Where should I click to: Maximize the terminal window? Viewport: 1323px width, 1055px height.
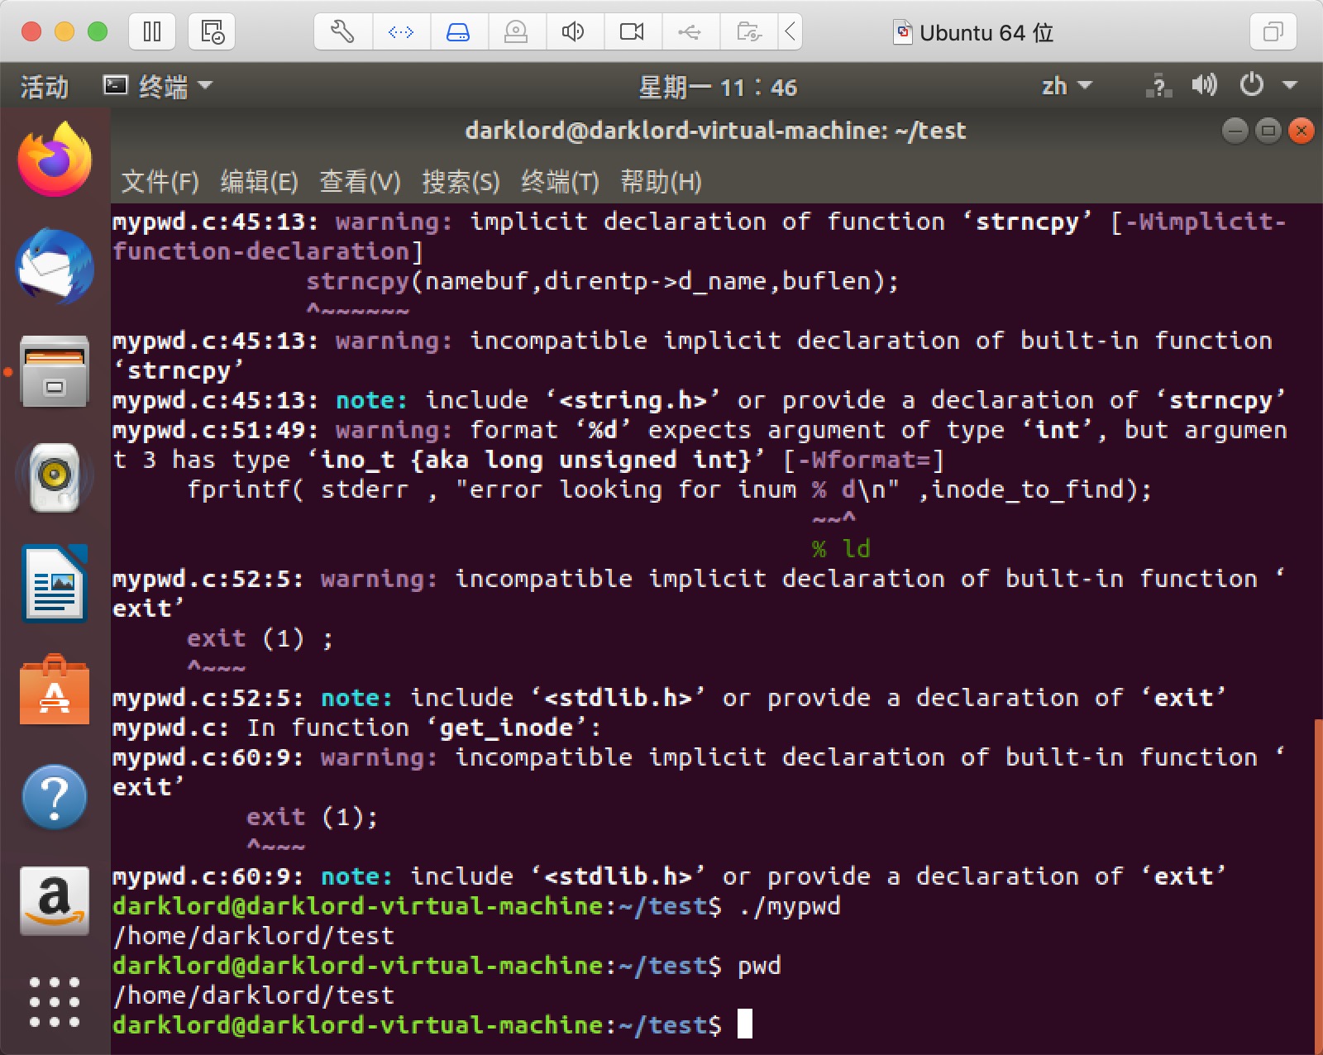pos(1268,131)
